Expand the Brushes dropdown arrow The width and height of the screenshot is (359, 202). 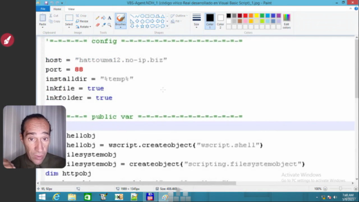pyautogui.click(x=121, y=27)
